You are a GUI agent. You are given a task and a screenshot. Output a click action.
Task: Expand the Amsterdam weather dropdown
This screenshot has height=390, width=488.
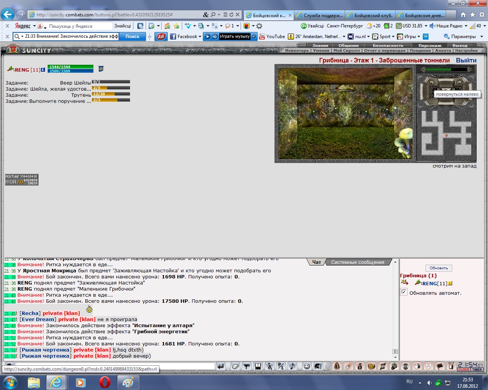coord(344,37)
